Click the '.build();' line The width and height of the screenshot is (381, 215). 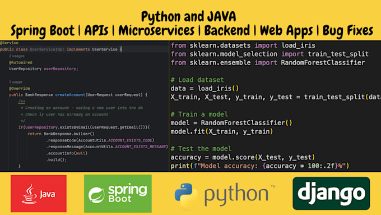[x=57, y=160]
